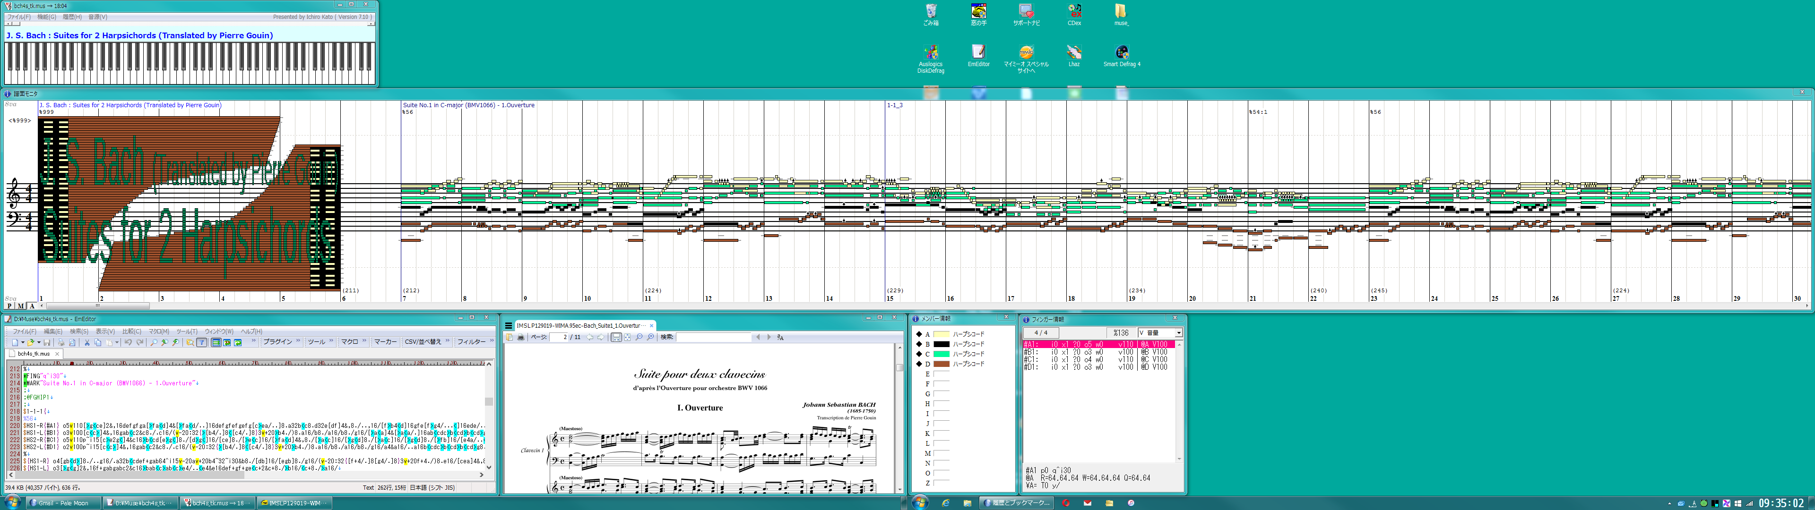Toggle member D diamond marker

click(919, 364)
